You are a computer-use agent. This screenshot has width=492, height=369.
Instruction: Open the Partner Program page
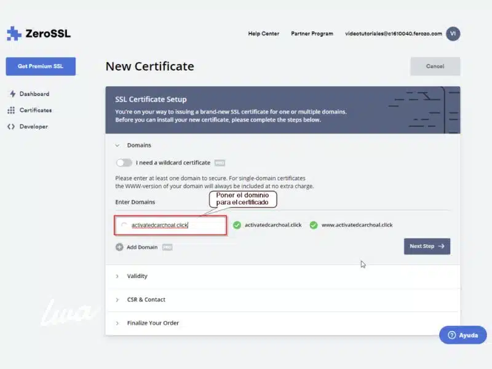(312, 34)
